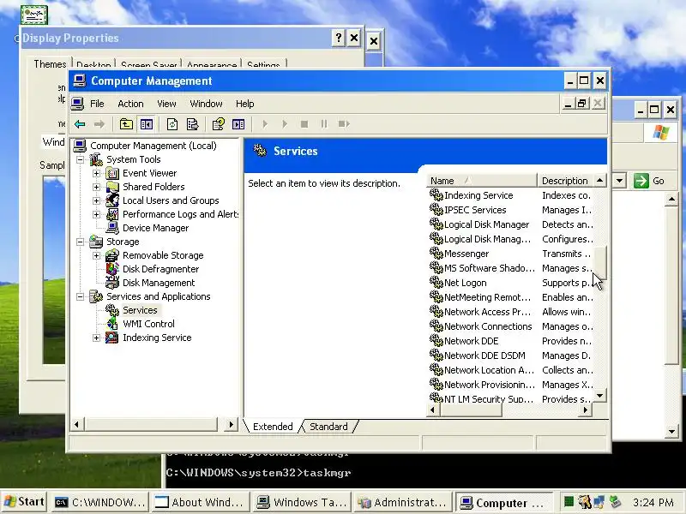The image size is (686, 514).
Task: Click the Help toolbar icon
Action: click(x=219, y=124)
